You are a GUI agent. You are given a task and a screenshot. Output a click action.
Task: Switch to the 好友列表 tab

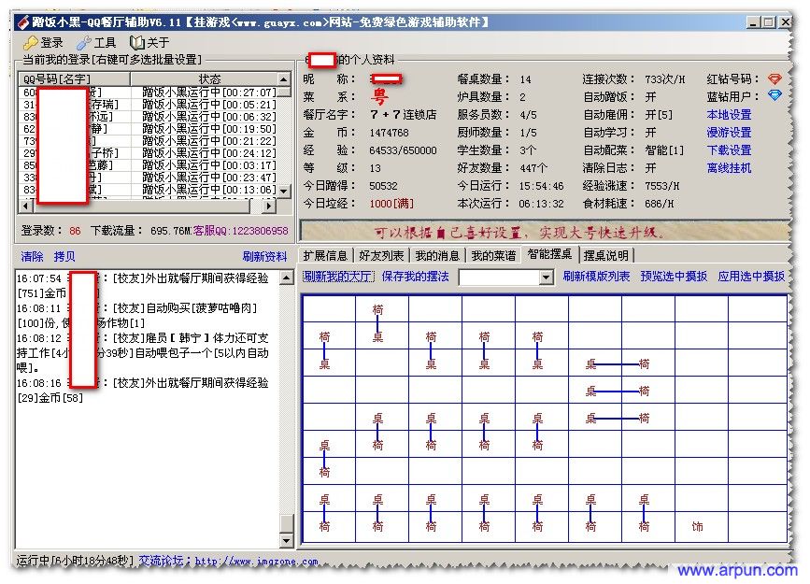point(381,255)
